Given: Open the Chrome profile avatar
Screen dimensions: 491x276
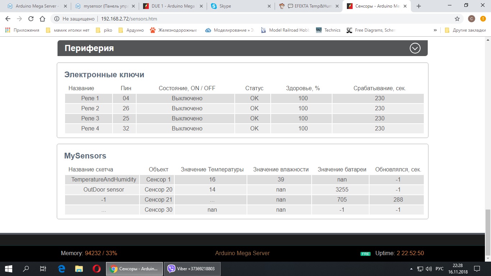Looking at the screenshot, I should point(472,19).
